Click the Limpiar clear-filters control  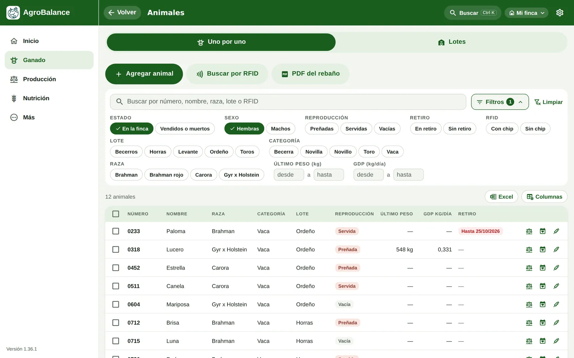[x=549, y=102]
